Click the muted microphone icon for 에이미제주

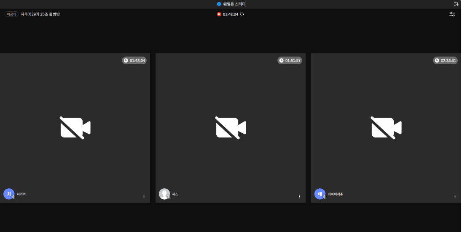[x=325, y=197]
